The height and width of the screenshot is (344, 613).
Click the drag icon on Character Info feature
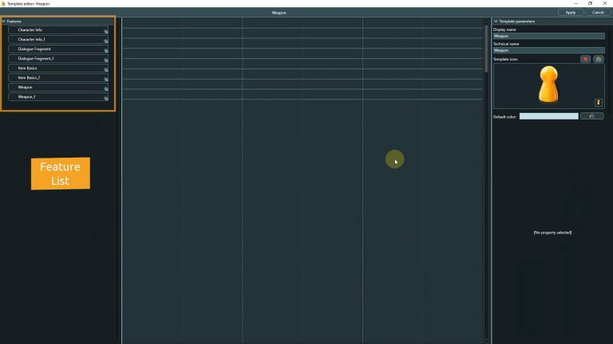coord(105,31)
